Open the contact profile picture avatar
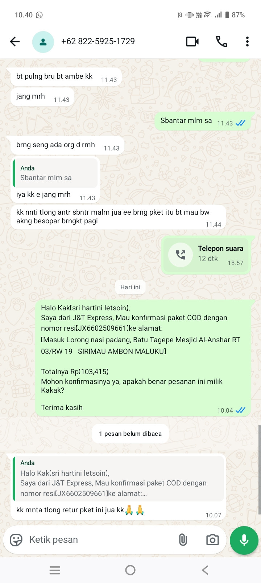This screenshot has height=583, width=261. (43, 42)
